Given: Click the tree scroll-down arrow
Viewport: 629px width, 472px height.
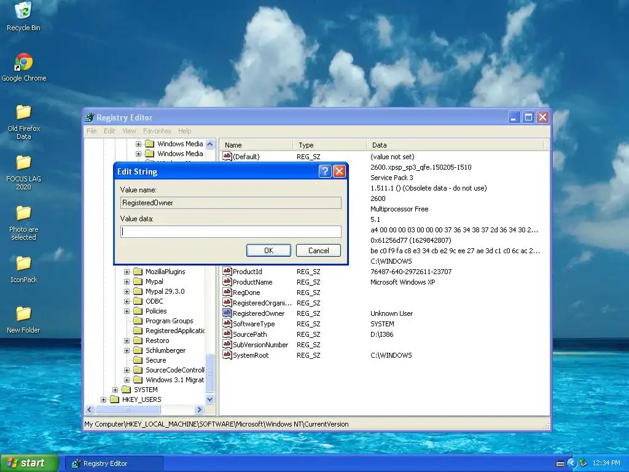Looking at the screenshot, I should (x=210, y=399).
